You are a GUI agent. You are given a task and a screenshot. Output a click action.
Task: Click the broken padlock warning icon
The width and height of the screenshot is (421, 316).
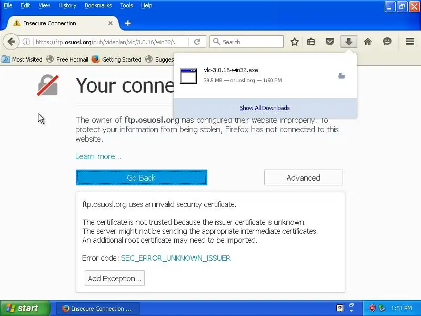(x=48, y=85)
